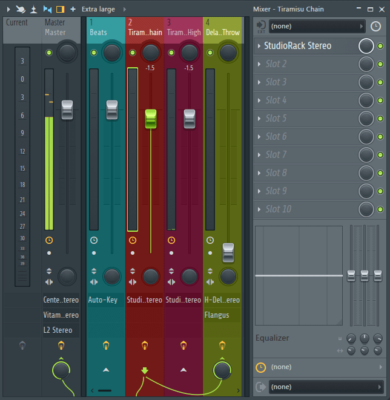390x400 pixels.
Task: Select the Extra large layout label
Action: 98,10
